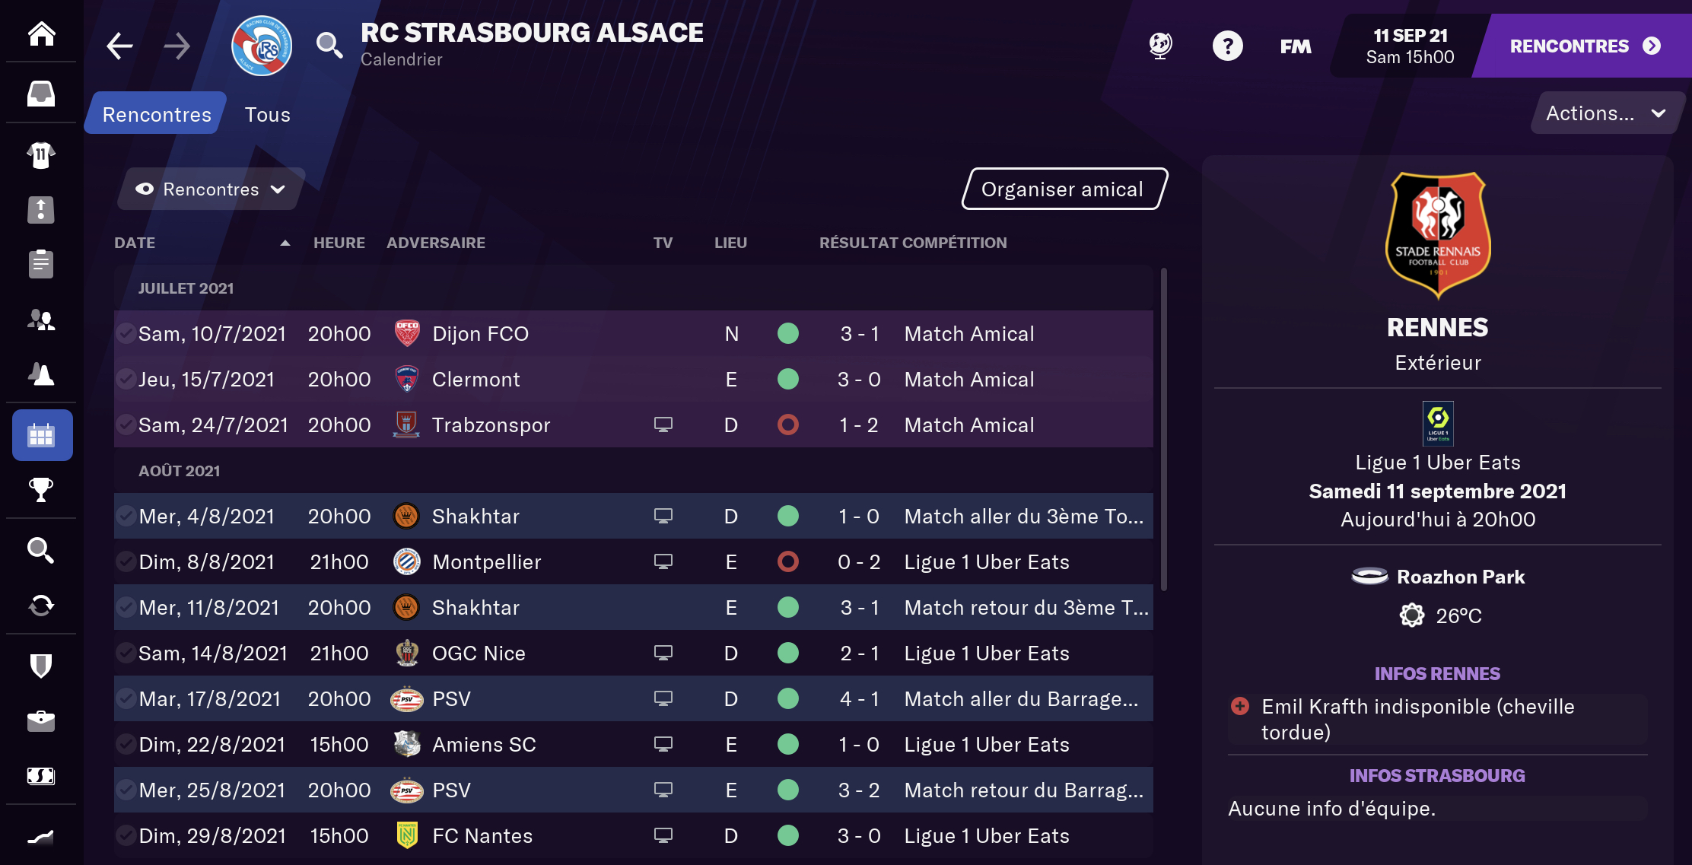Image resolution: width=1692 pixels, height=865 pixels.
Task: Click the purple RENCONTRES continue button
Action: 1584,46
